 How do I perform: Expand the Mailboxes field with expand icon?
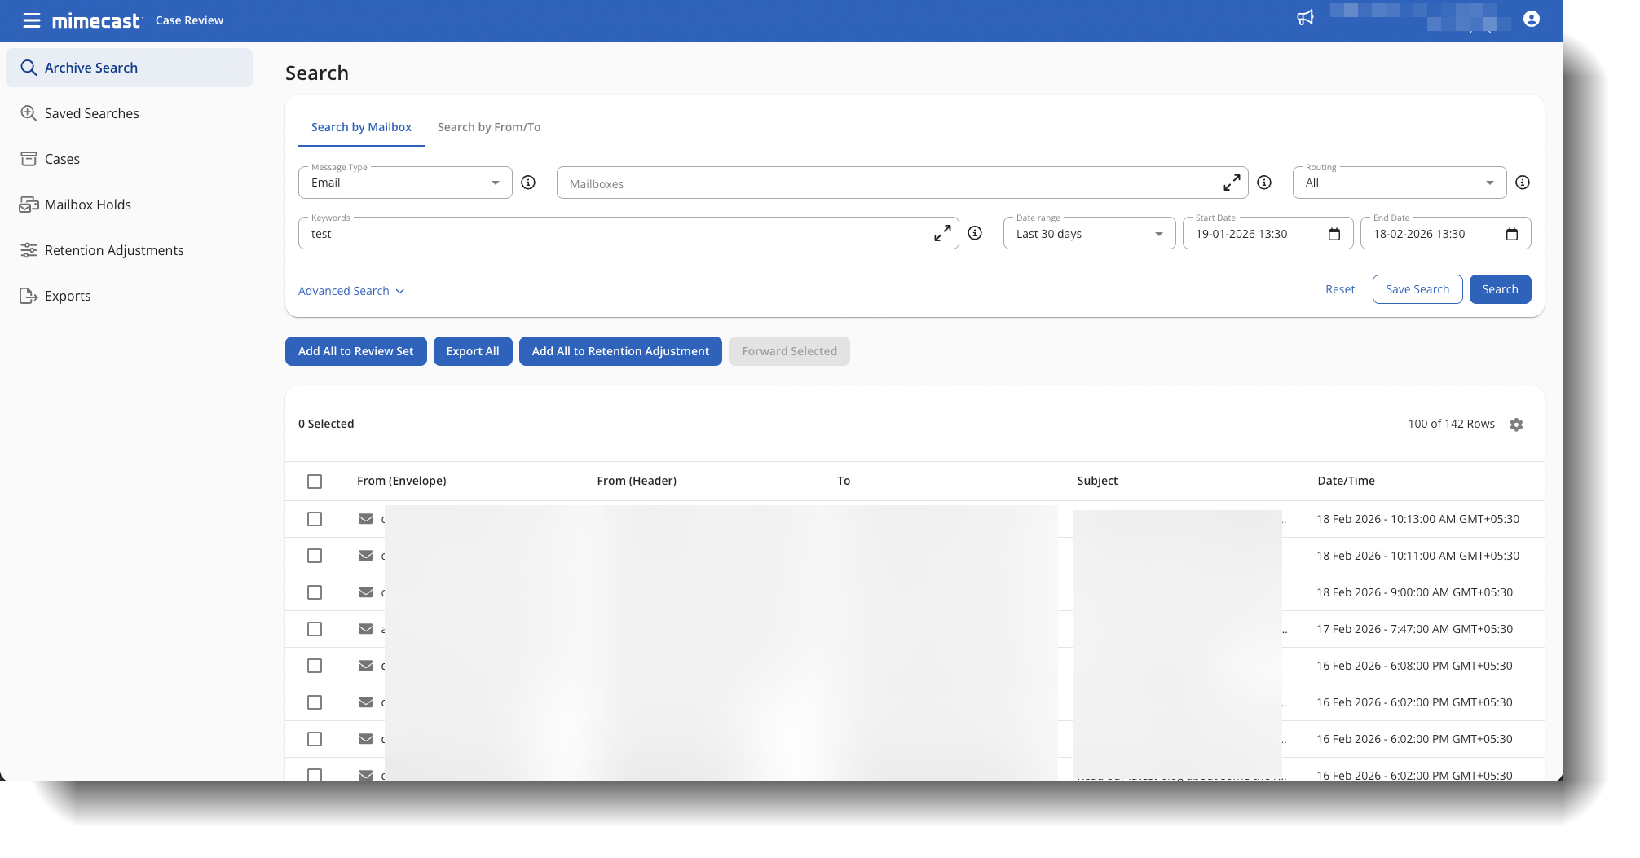pos(1232,183)
